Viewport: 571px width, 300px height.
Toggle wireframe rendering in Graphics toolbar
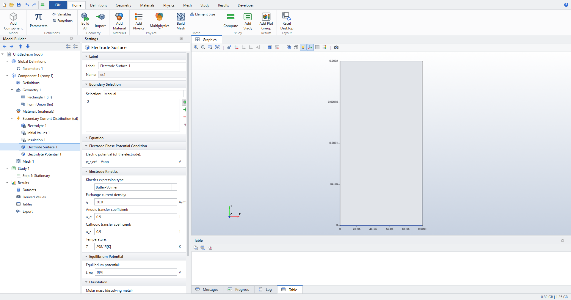pos(296,47)
